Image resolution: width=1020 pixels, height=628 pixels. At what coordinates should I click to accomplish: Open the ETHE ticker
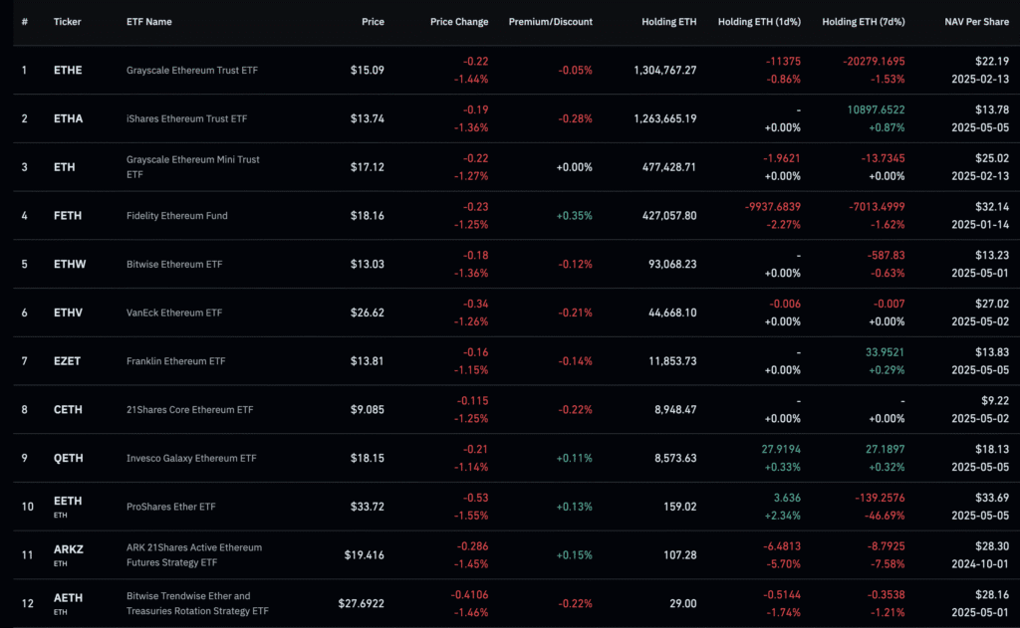click(x=68, y=71)
